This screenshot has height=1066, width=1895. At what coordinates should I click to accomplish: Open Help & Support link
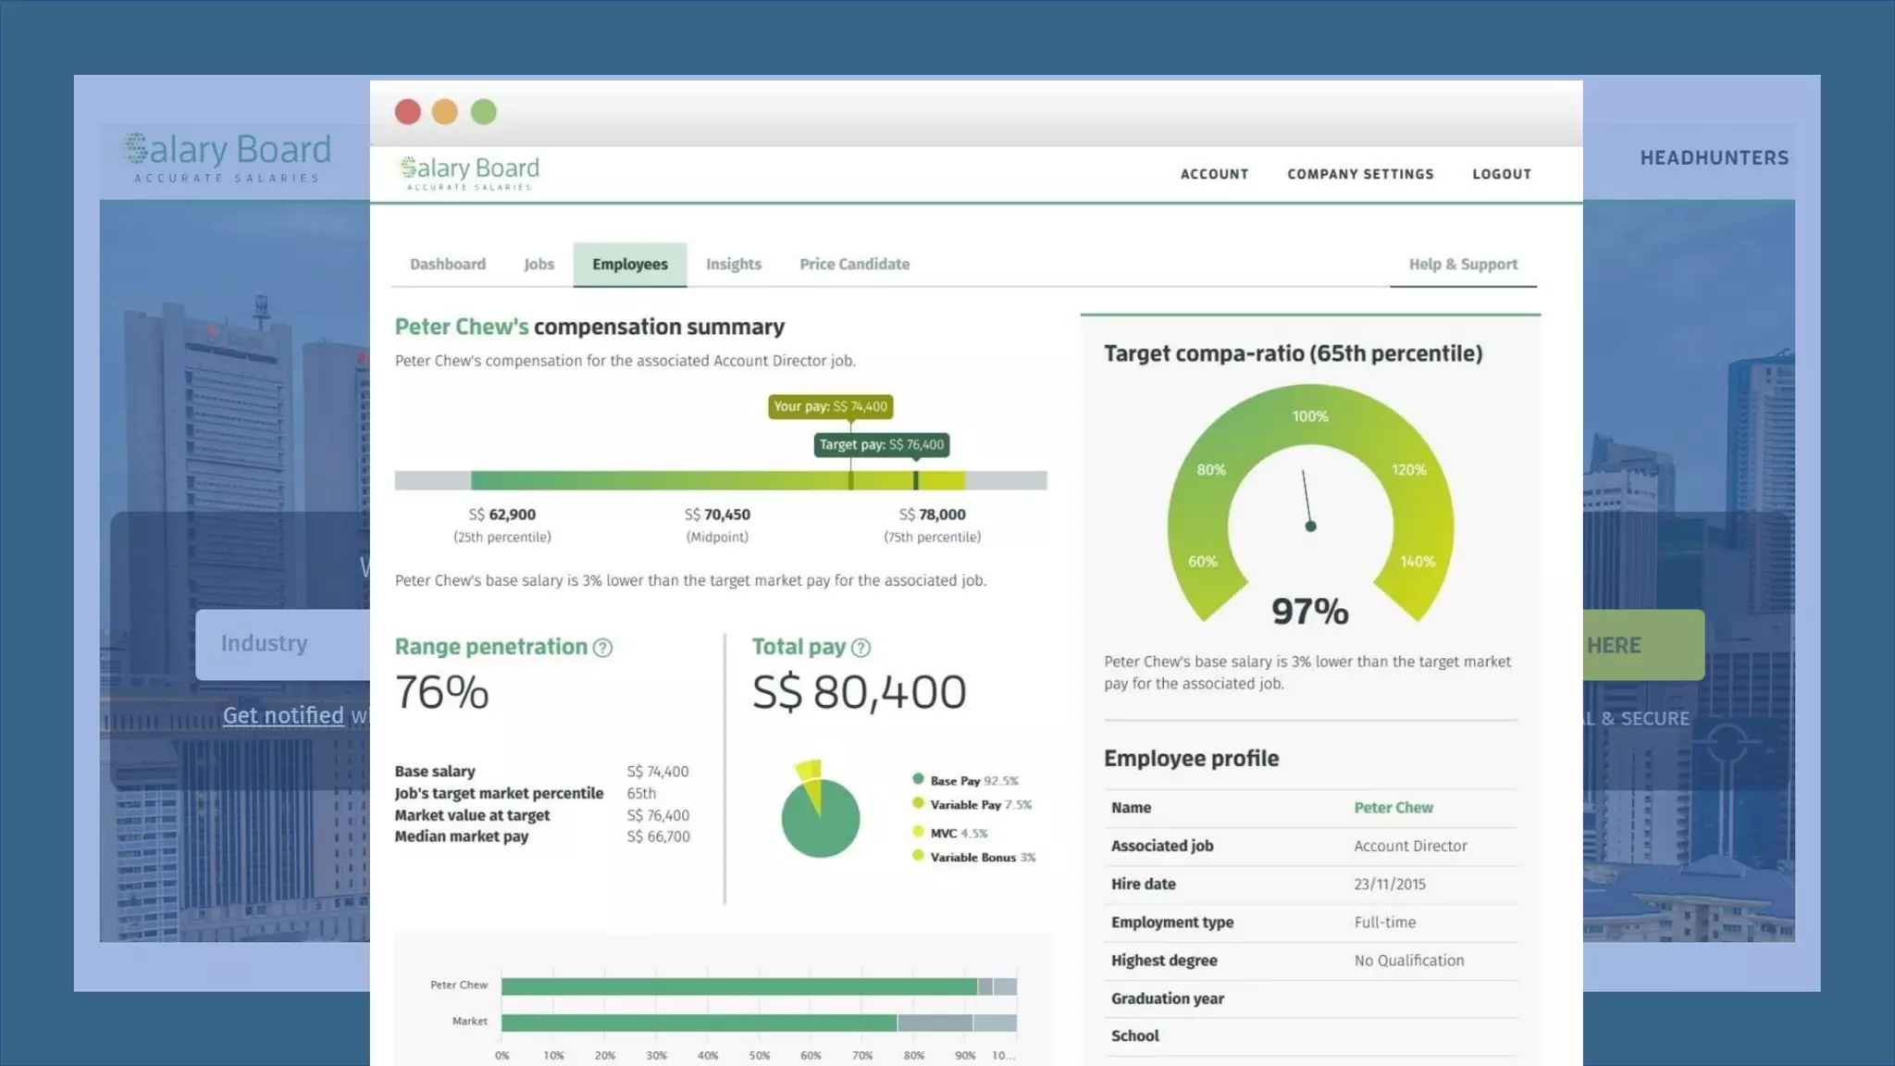tap(1463, 265)
